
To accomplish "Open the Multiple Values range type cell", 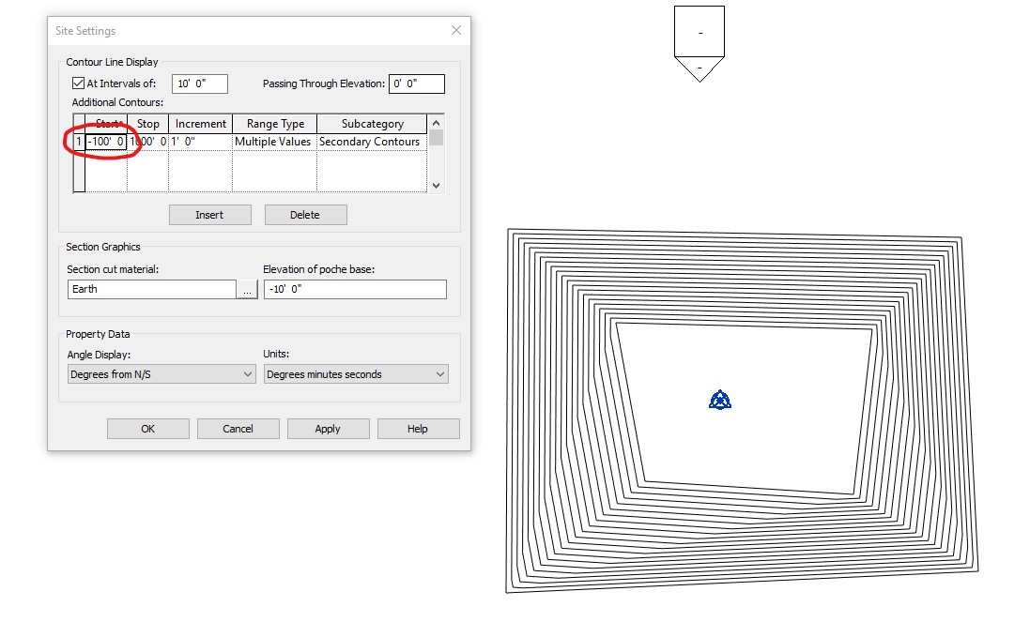I will coord(274,142).
